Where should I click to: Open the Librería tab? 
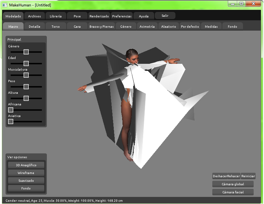point(56,16)
